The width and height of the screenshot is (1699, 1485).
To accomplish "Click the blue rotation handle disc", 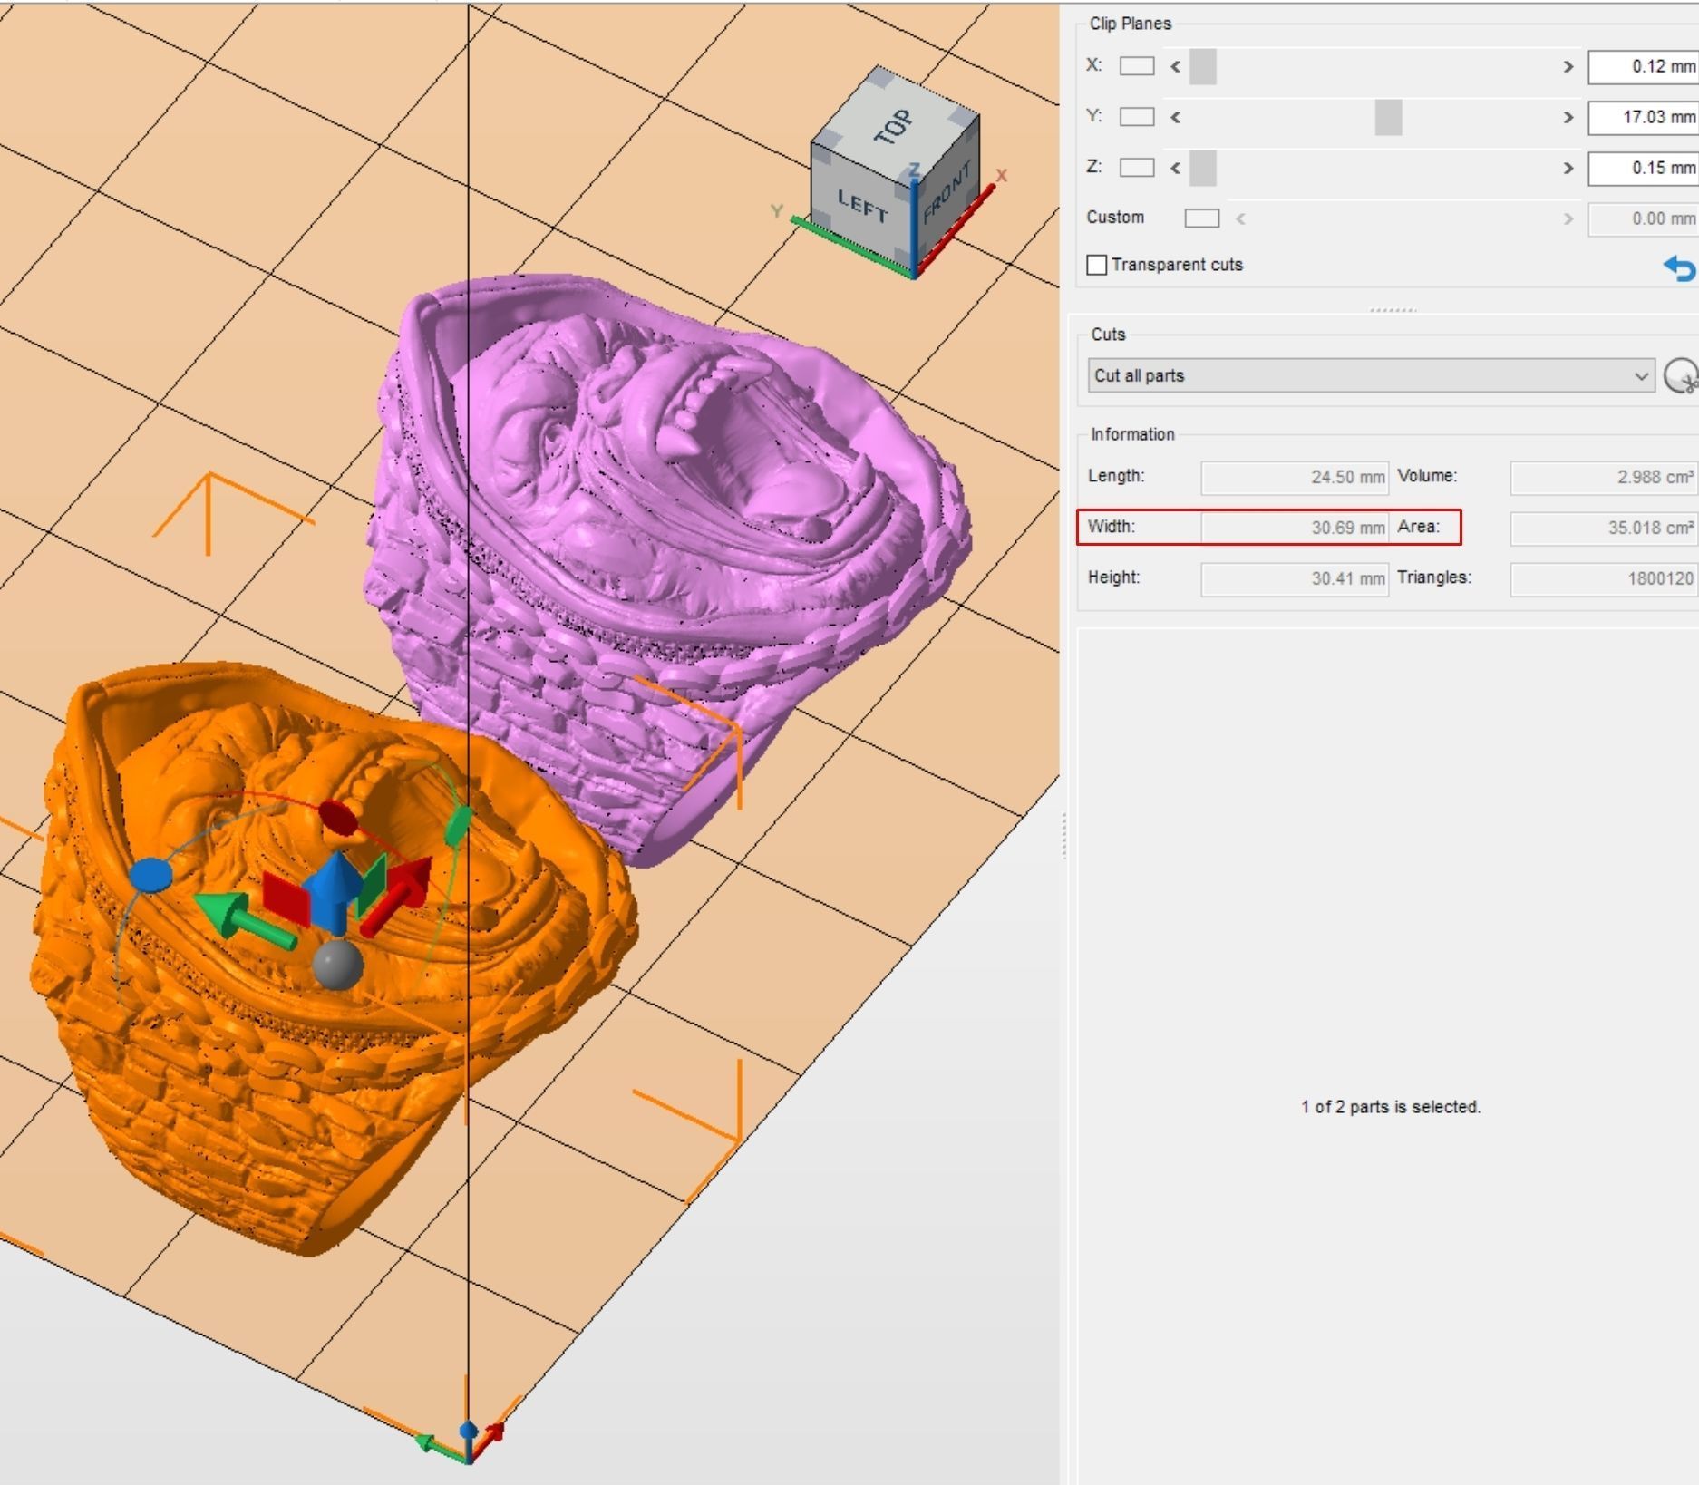I will pos(150,876).
